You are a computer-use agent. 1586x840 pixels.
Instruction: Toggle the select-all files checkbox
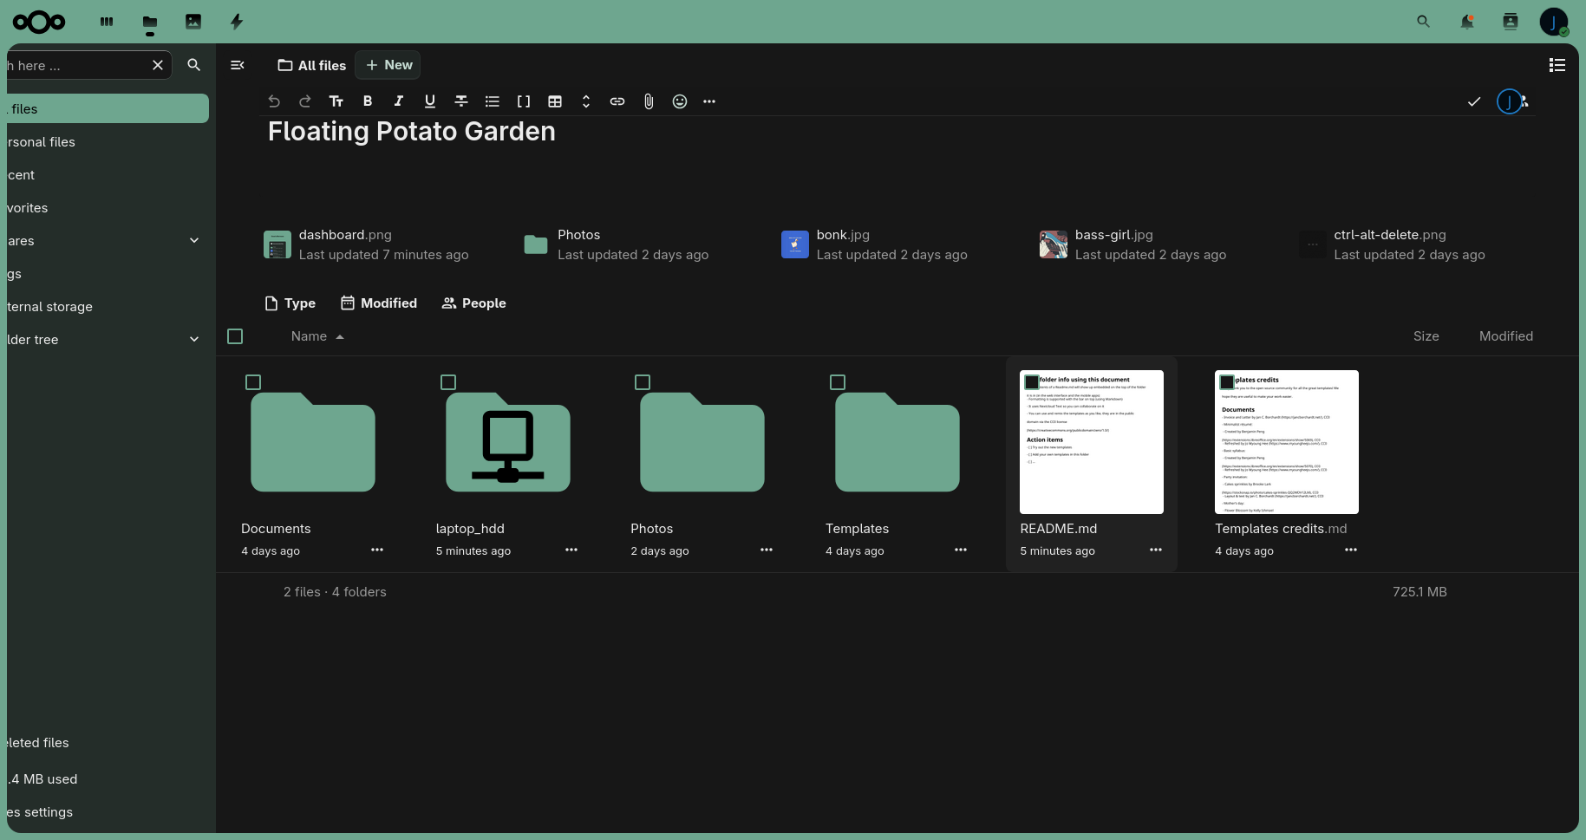[x=235, y=336]
